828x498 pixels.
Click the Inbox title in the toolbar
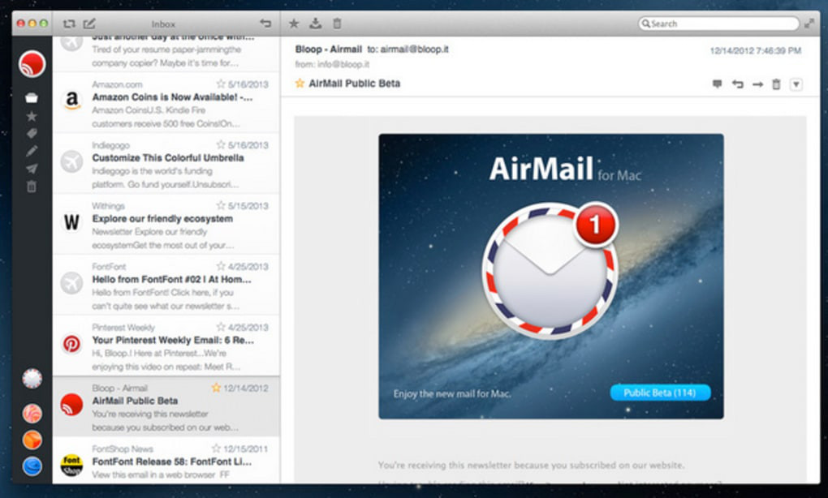coord(163,24)
